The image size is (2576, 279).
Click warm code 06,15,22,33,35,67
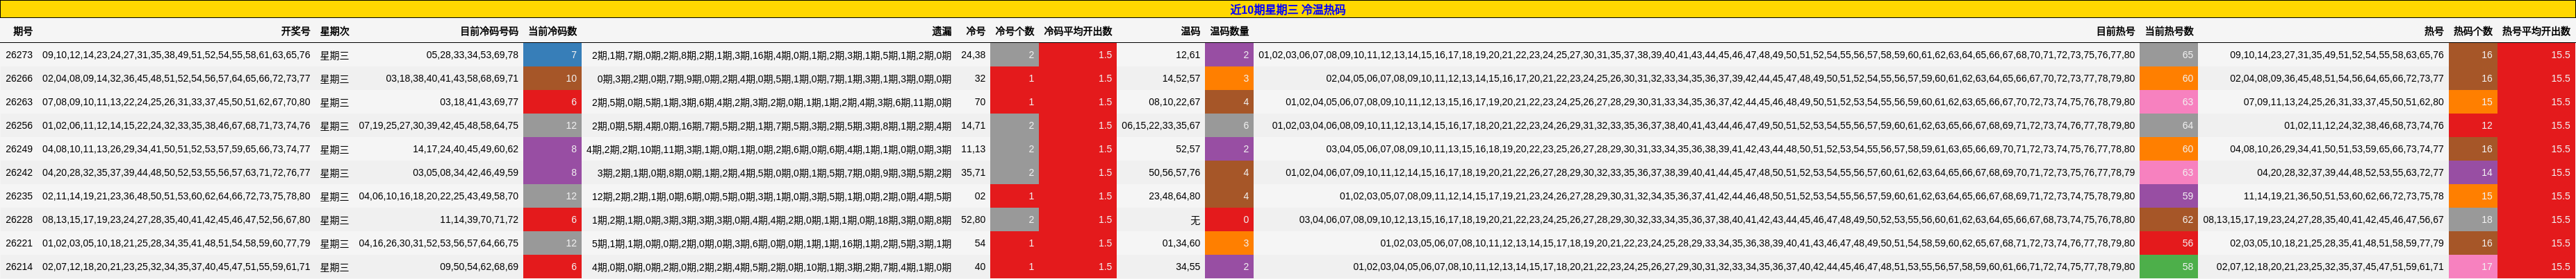1161,125
